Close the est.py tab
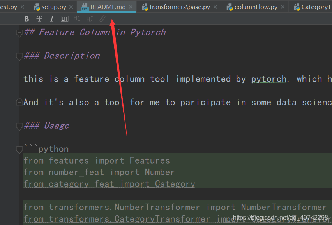Screen dimensions: 332x225 tap(22, 7)
